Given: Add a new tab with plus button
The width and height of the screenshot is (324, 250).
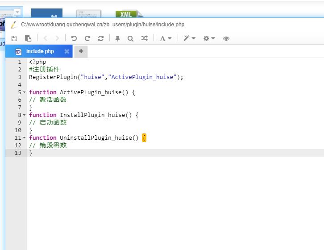Looking at the screenshot, I should coord(81,51).
